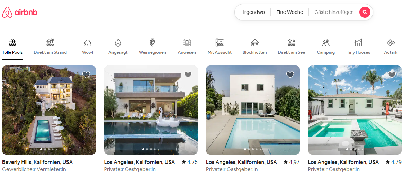Open the Gäste hinzufügen guest selector
The height and width of the screenshot is (175, 403).
[x=334, y=12]
